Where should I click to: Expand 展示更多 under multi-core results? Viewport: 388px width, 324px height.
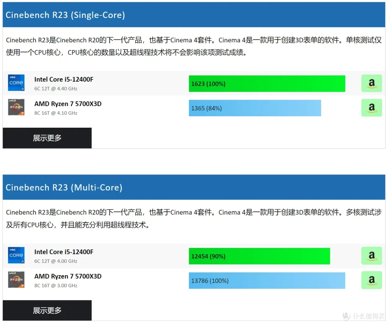tap(47, 310)
